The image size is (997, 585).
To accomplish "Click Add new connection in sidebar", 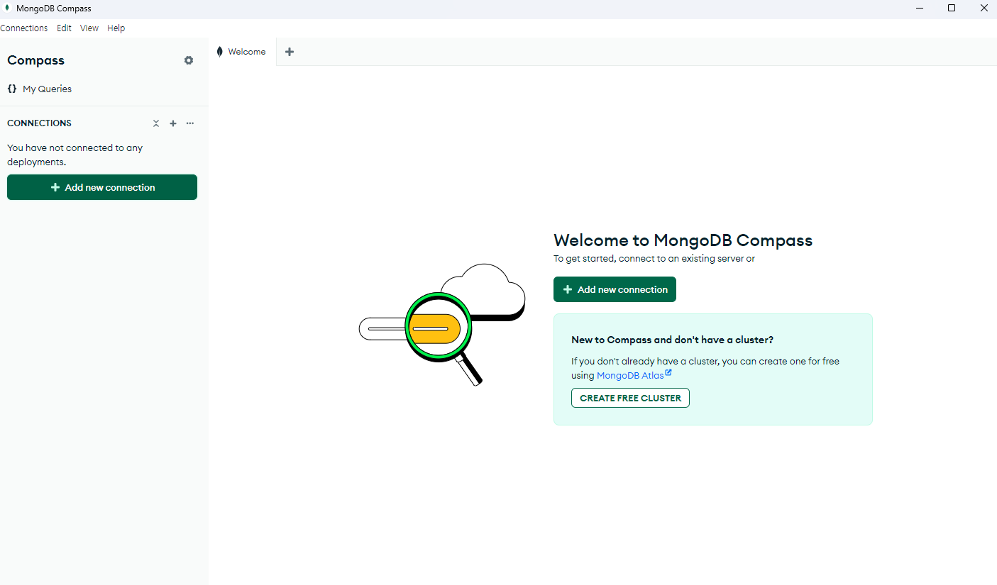I will coord(102,187).
